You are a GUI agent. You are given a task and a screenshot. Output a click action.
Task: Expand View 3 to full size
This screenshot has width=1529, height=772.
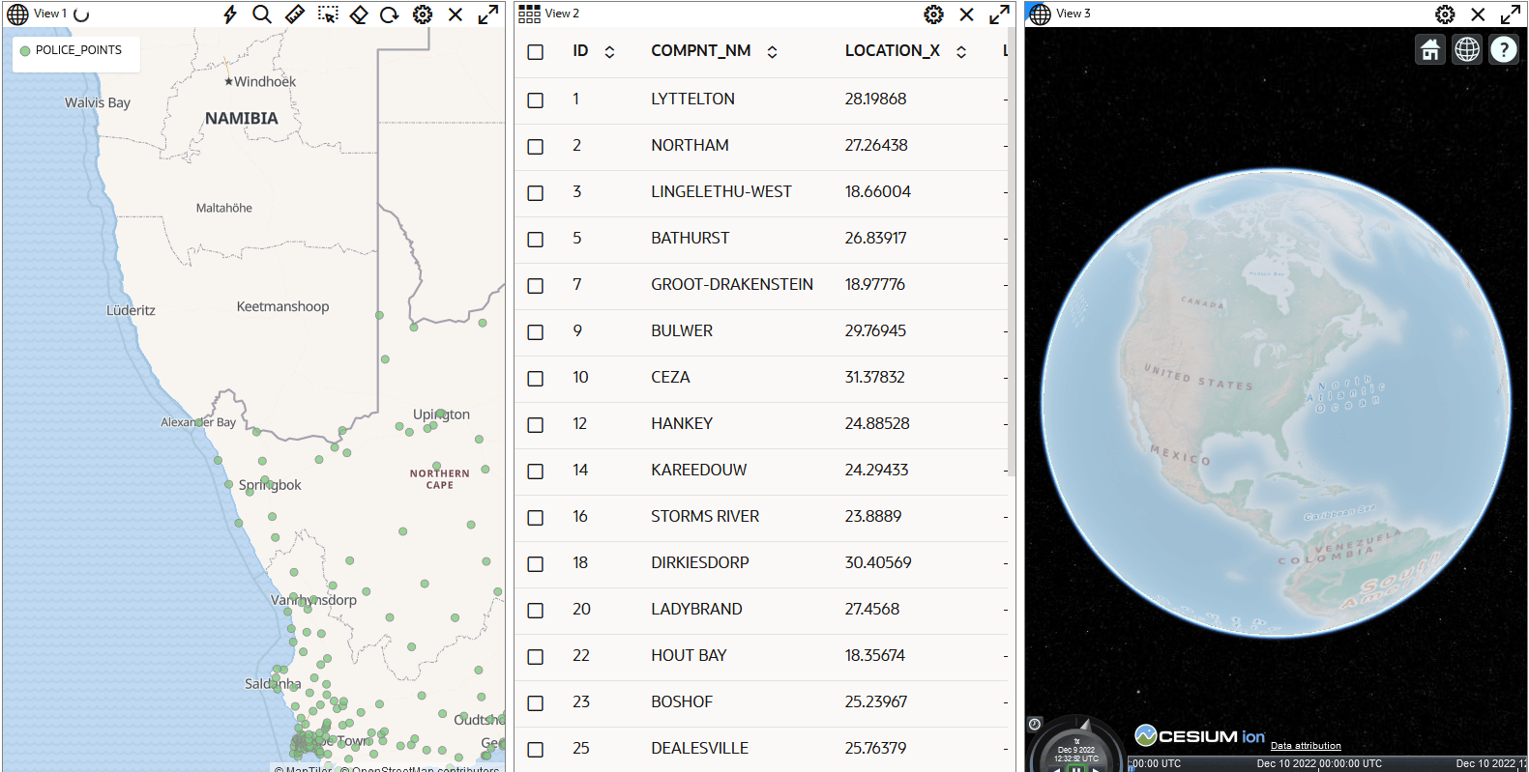coord(1510,14)
